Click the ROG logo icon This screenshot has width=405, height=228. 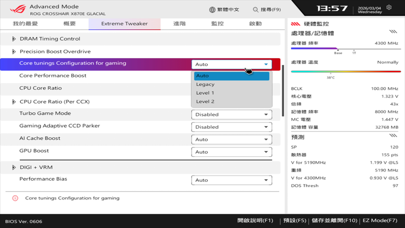point(18,9)
